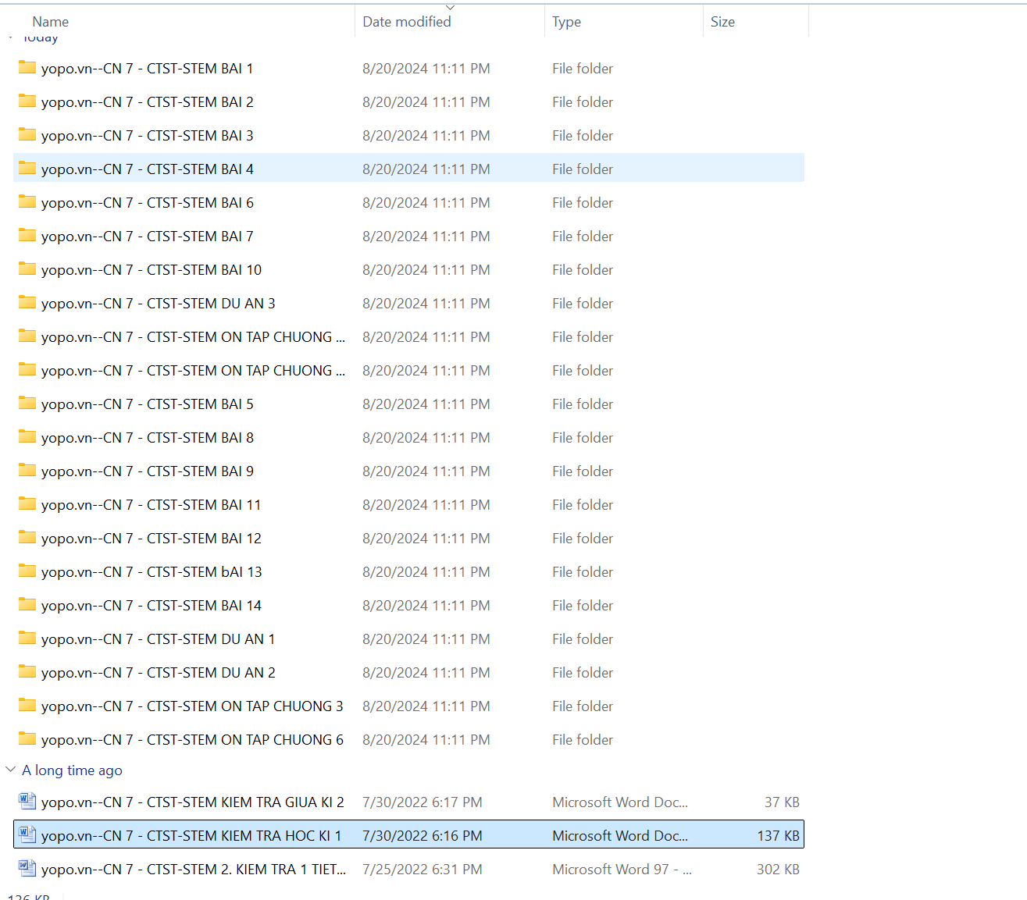Sort by the Type column header
Viewport: 1027px width, 900px height.
point(566,22)
